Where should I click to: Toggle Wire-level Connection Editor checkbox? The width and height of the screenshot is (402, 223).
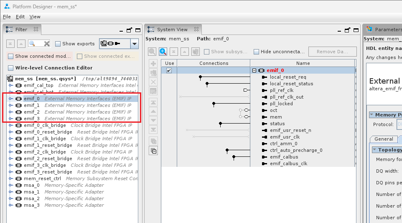click(x=10, y=68)
